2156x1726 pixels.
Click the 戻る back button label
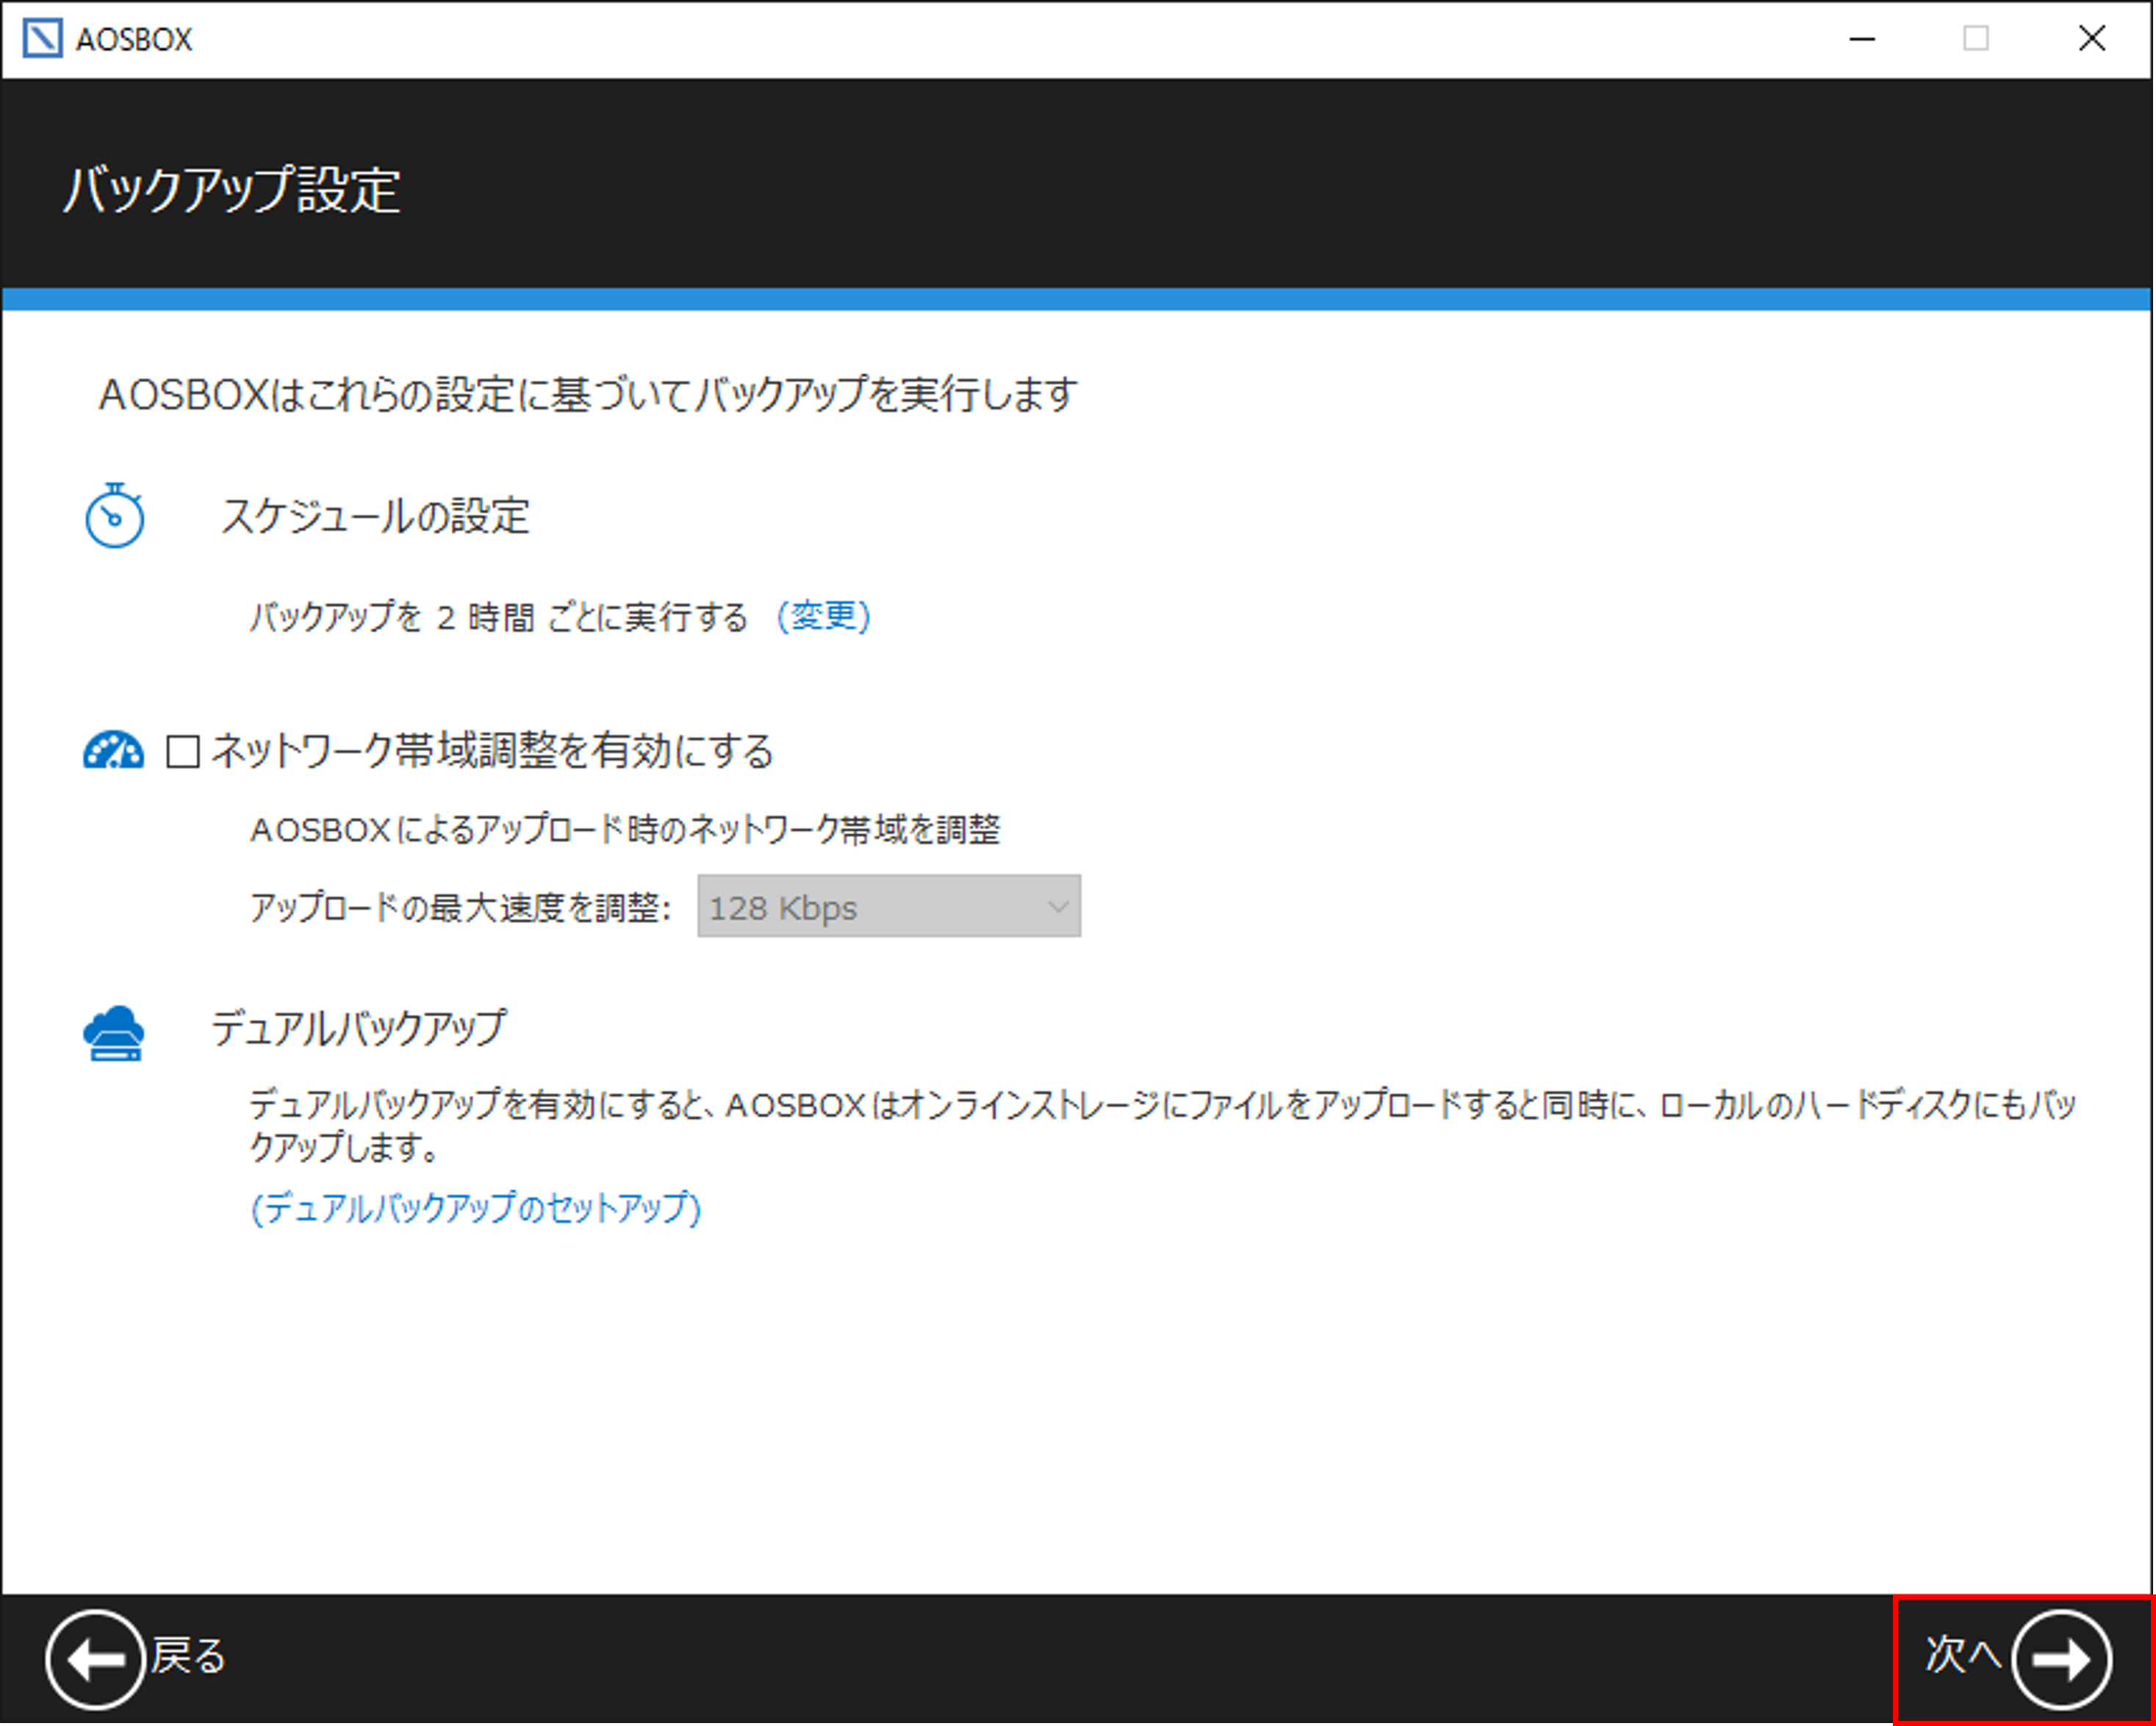click(189, 1657)
